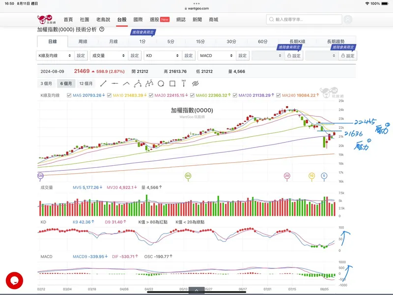Open the 老鳥說 navigation menu item
This screenshot has height=295, width=393.
[x=103, y=20]
